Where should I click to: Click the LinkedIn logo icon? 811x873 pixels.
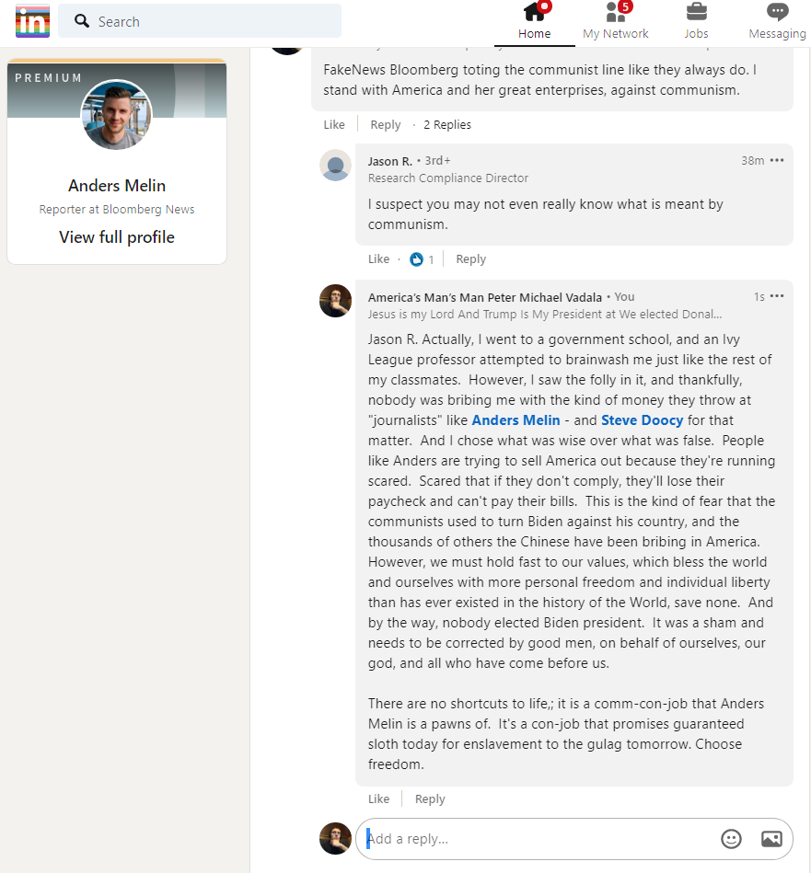32,20
